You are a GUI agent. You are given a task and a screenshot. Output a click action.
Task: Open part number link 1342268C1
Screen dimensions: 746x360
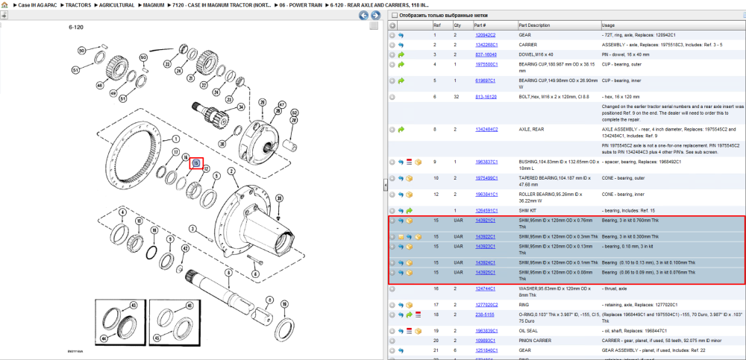click(486, 45)
